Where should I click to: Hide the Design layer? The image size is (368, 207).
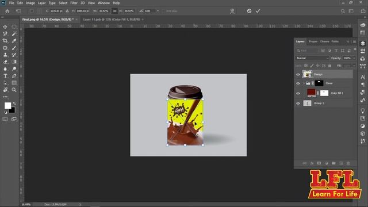(x=298, y=75)
